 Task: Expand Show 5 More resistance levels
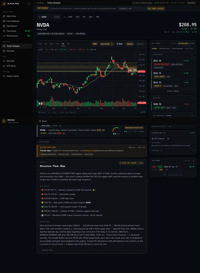coord(173,91)
